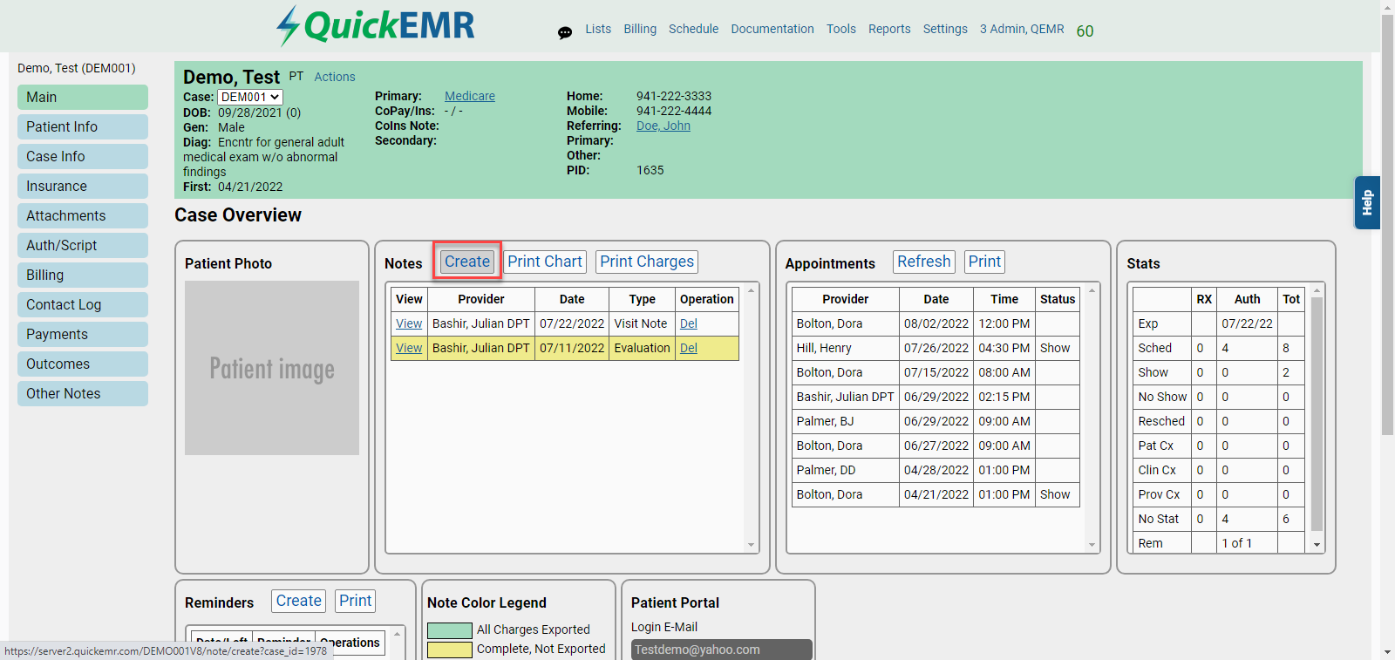Click the Bashir, Julian DPT appointment provider
1395x660 pixels.
[x=845, y=397]
